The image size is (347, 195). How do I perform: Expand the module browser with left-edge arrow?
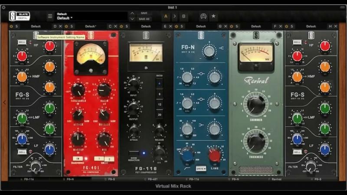click(x=4, y=102)
